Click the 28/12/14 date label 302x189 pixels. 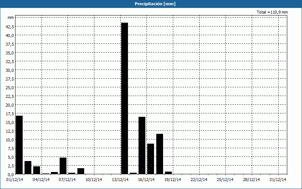(251, 180)
